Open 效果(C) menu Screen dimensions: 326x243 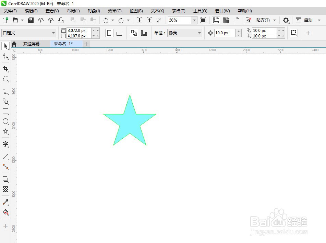tap(114, 11)
